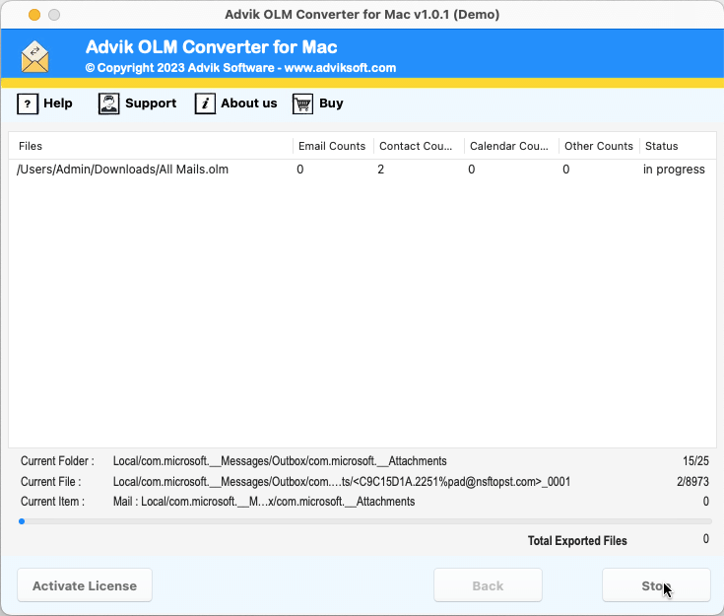This screenshot has height=616, width=724.
Task: Stop the conversion with Stop button
Action: coord(656,585)
